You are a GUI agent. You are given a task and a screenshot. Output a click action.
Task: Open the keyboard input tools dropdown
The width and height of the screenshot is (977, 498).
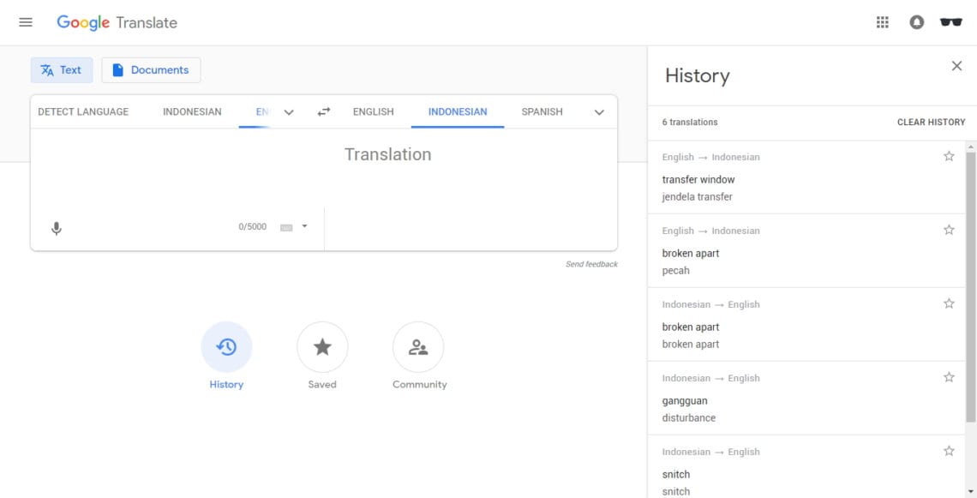(x=304, y=227)
